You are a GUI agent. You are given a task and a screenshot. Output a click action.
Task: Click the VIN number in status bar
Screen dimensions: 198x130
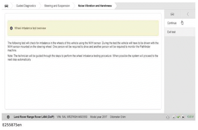pos(72,117)
